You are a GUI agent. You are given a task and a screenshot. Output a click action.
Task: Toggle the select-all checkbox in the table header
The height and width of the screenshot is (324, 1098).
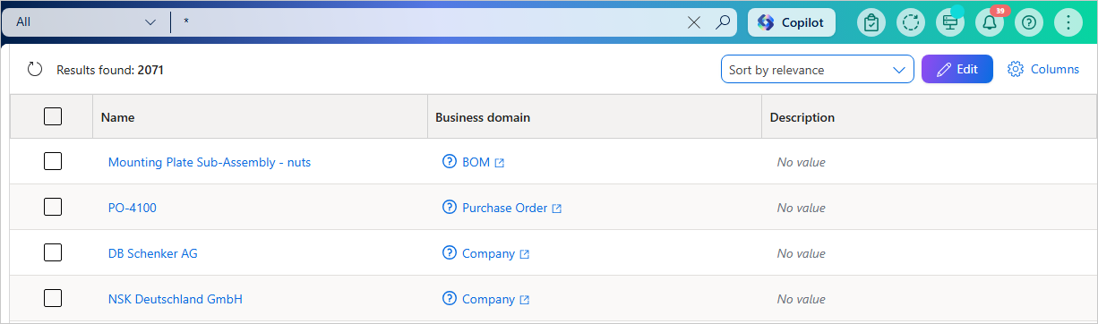click(x=53, y=116)
